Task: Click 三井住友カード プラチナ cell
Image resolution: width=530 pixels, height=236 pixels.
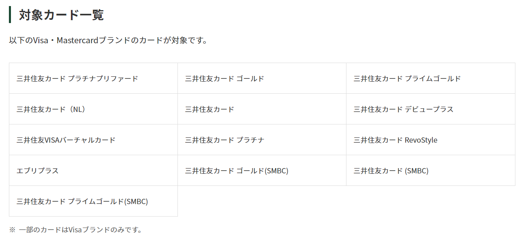Action: (x=262, y=140)
